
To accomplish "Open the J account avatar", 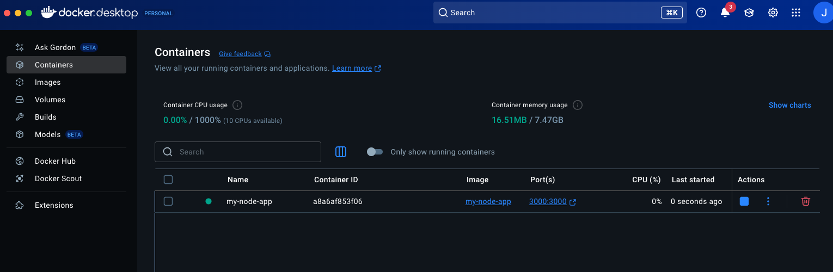I will 823,13.
